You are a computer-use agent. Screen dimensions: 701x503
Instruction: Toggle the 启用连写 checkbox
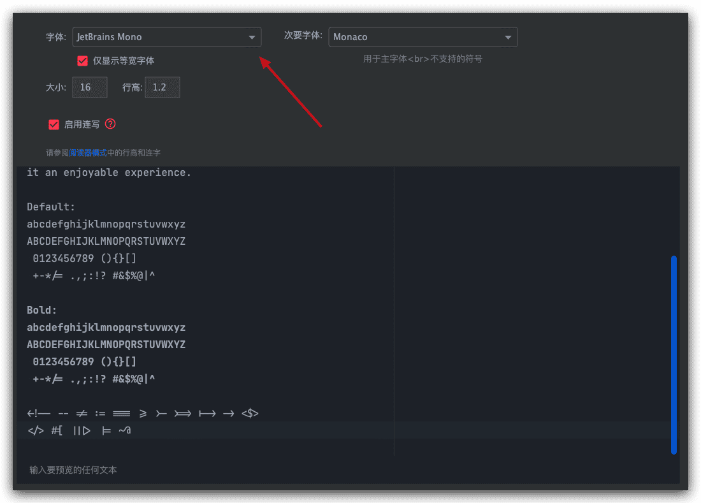click(54, 124)
